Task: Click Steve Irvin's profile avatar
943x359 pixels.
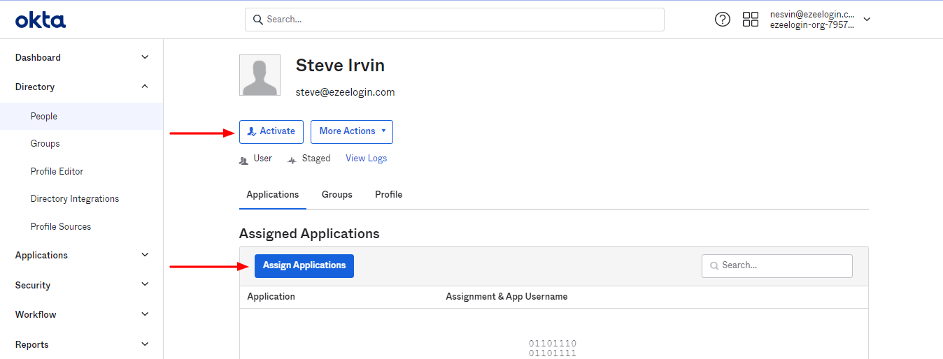Action: point(260,75)
